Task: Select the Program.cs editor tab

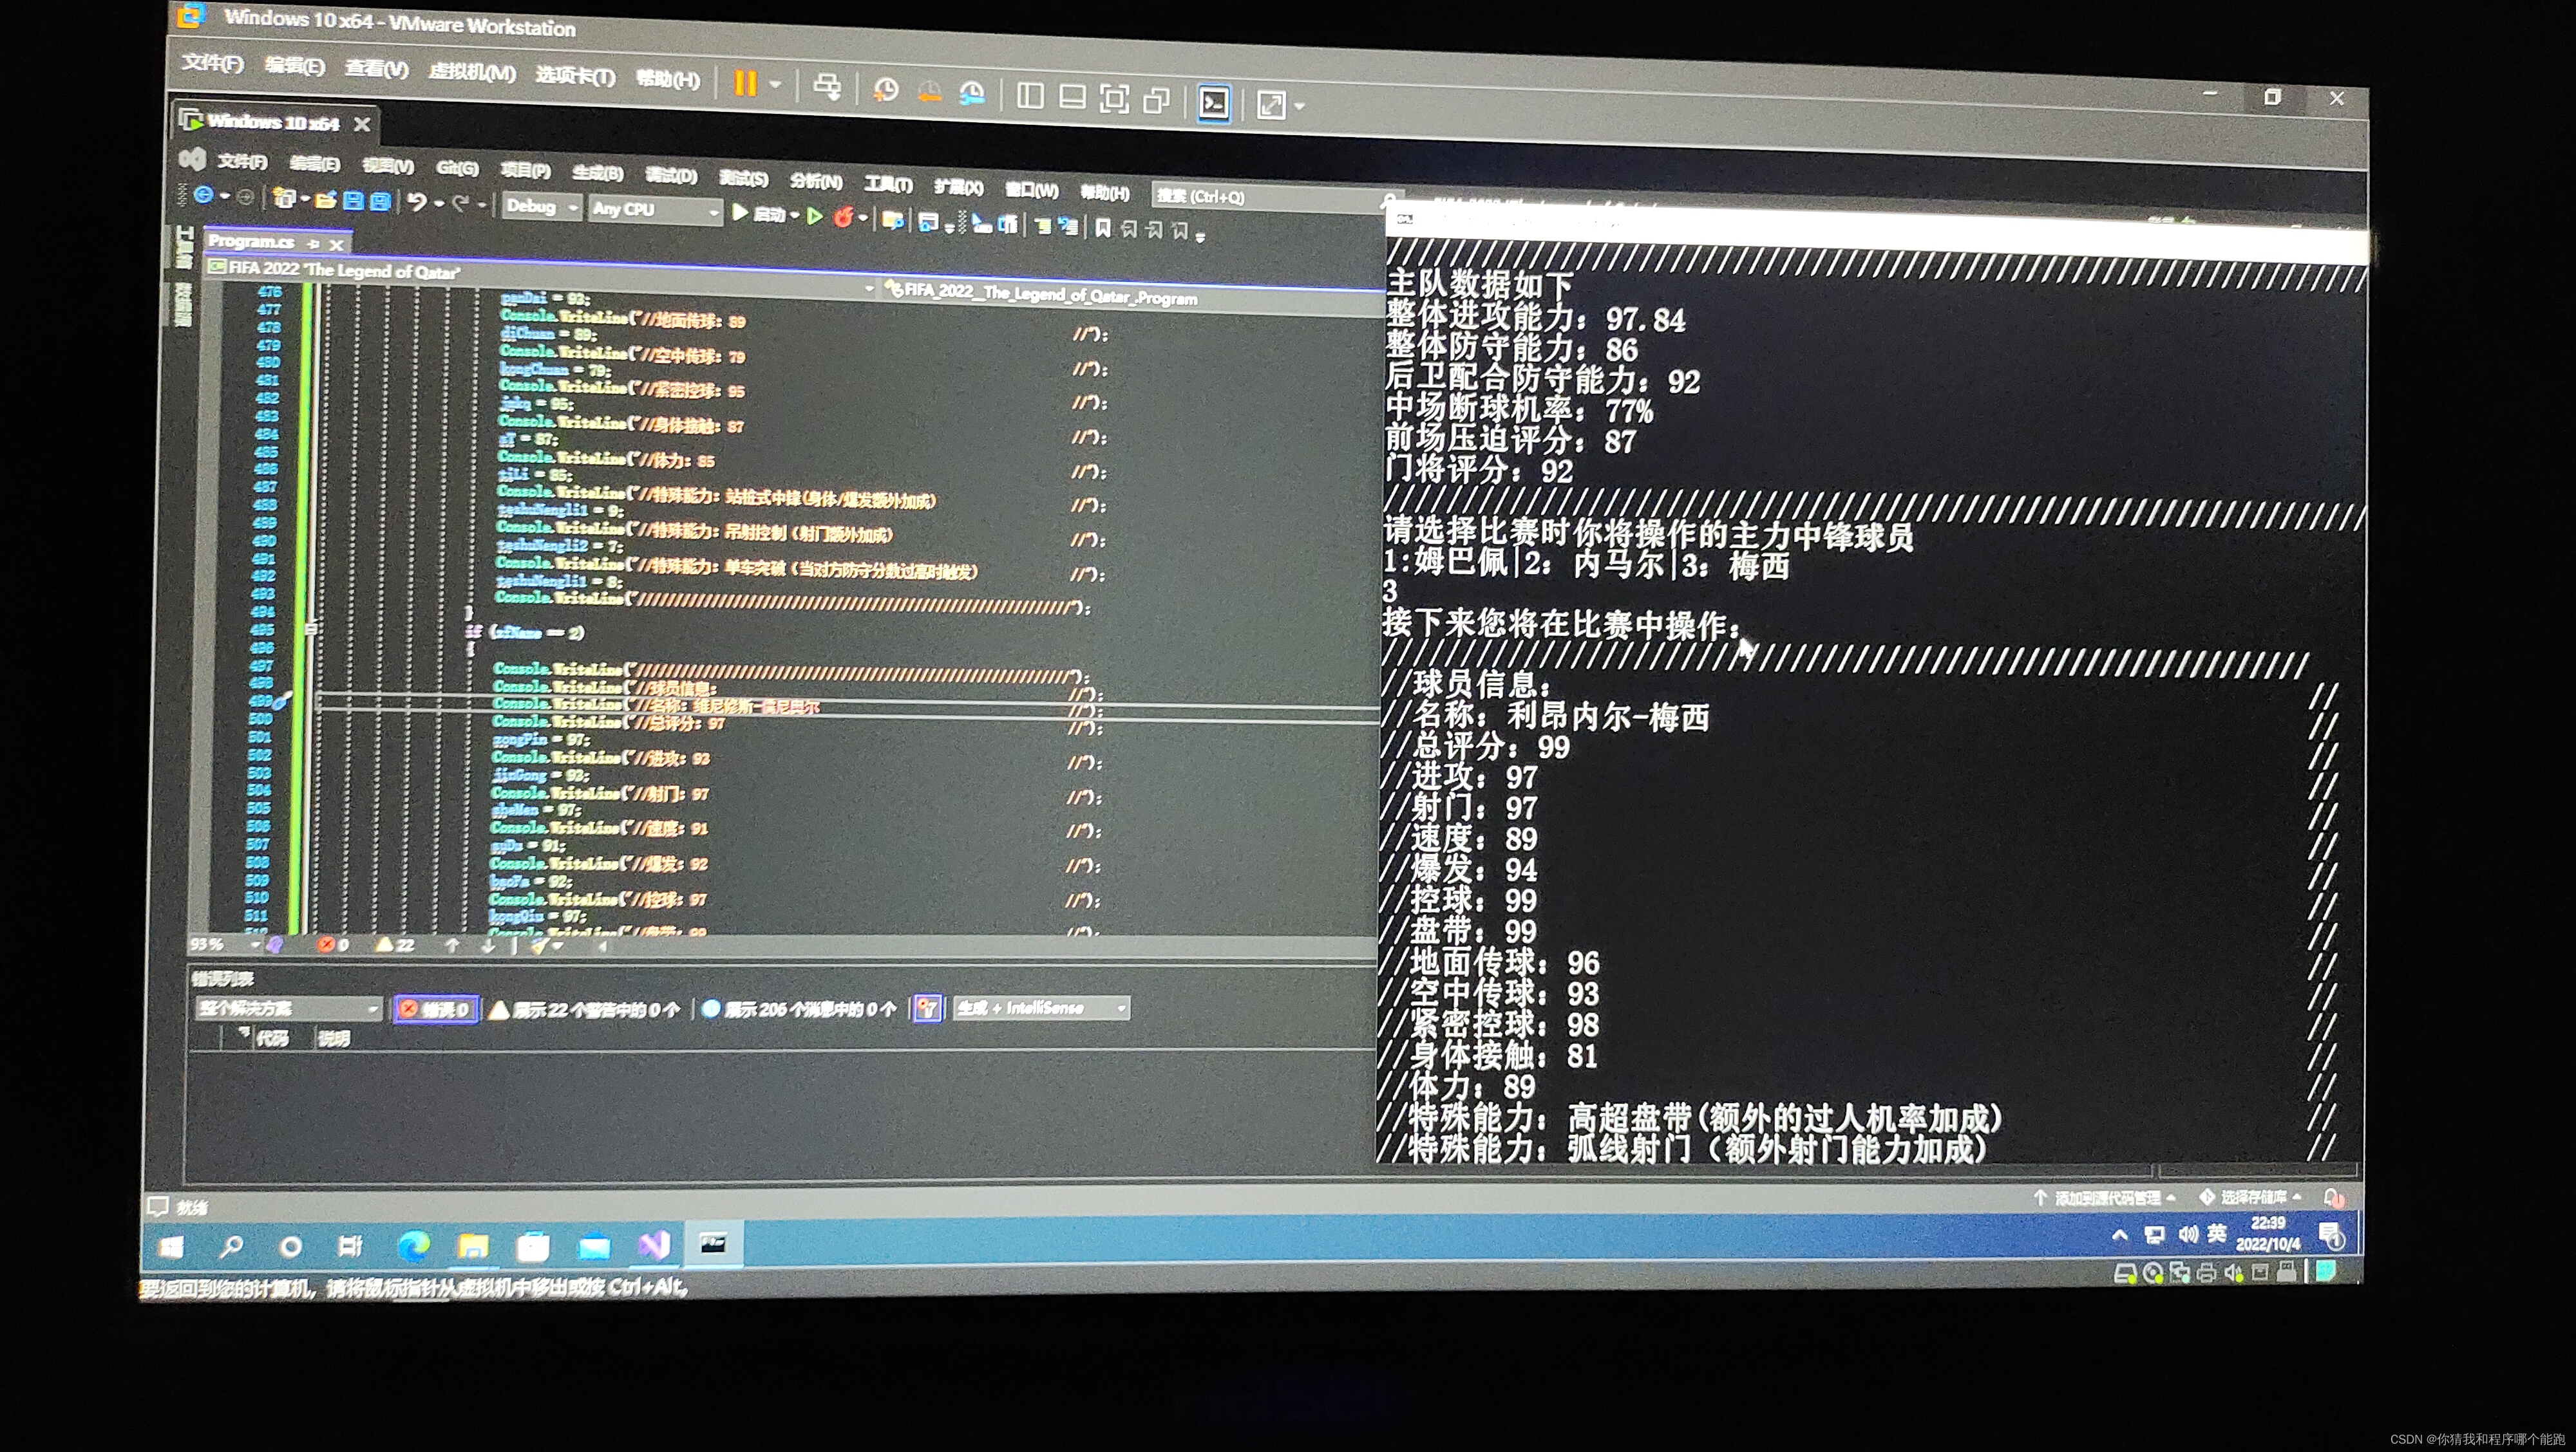Action: [251, 242]
